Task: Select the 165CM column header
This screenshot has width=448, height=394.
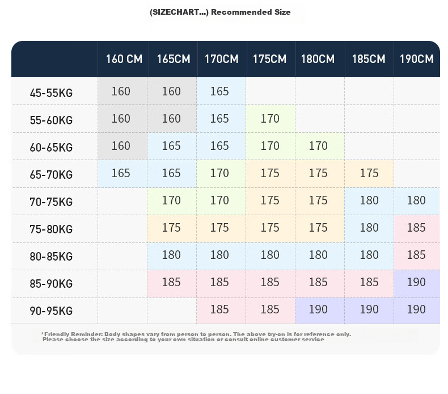Action: point(174,59)
